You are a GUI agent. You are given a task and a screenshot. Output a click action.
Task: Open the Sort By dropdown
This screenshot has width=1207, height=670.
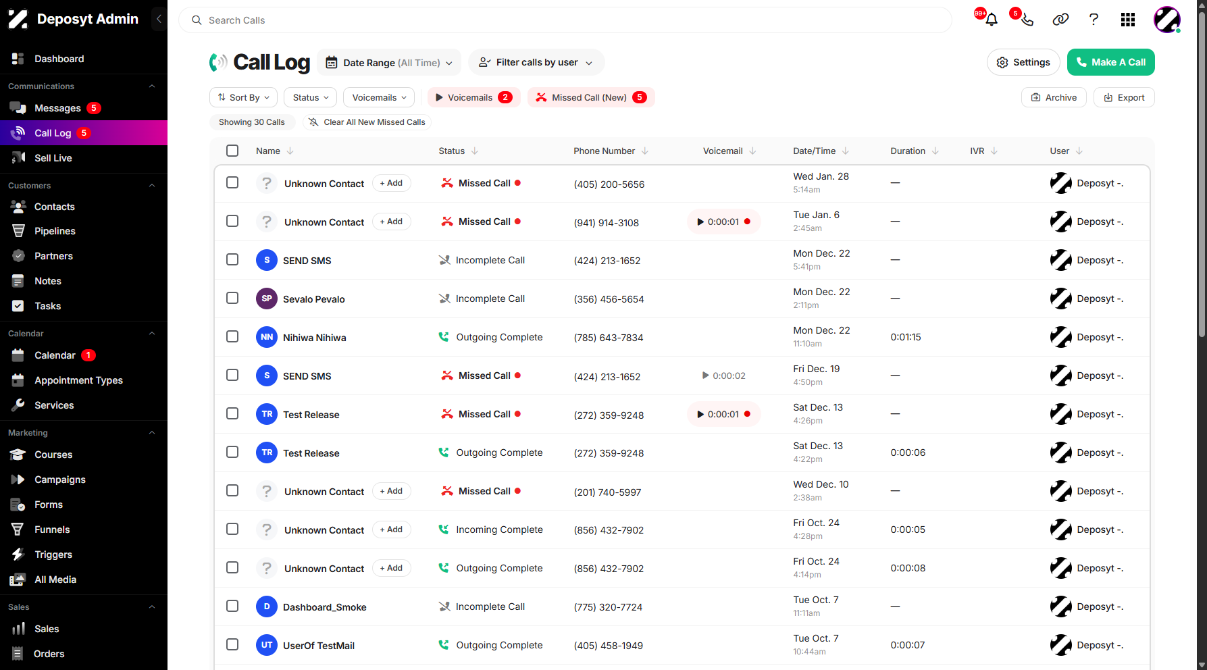tap(244, 97)
